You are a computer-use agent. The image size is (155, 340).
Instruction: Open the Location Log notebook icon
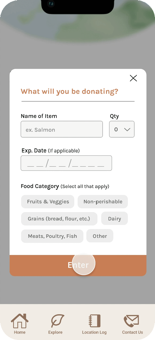[x=95, y=321]
